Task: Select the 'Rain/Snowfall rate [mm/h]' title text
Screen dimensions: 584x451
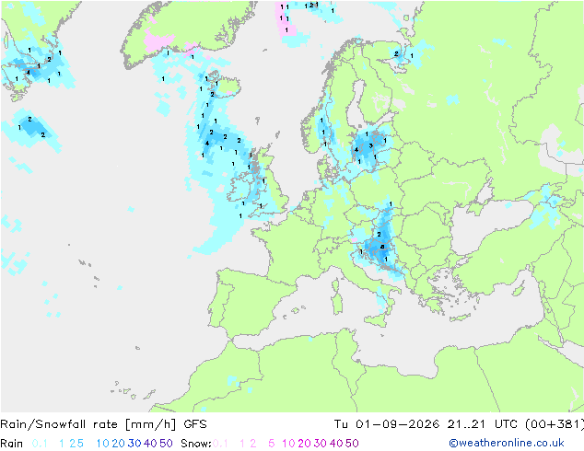Action: [88, 424]
